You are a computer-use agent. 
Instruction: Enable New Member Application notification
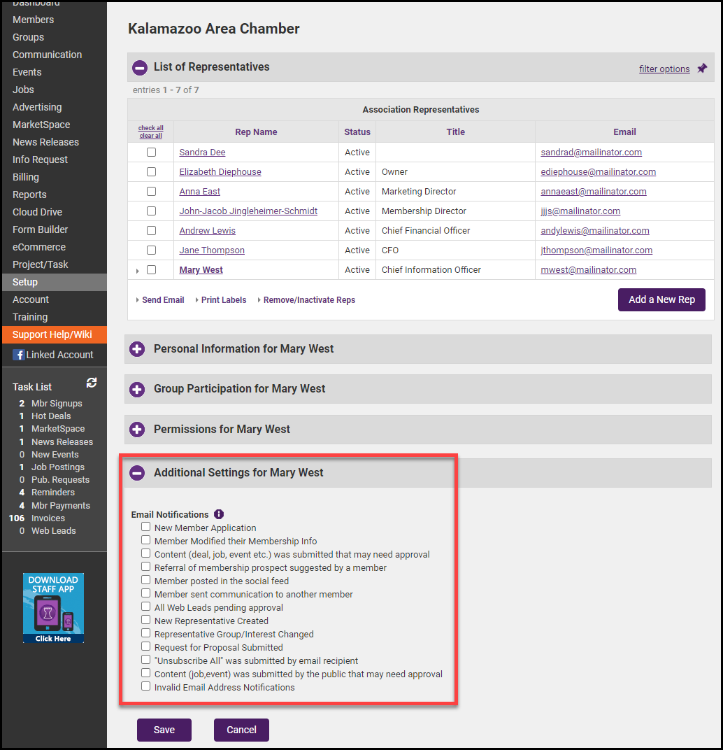click(145, 527)
